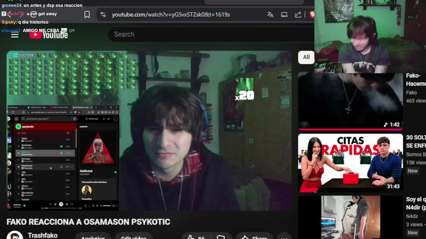The height and width of the screenshot is (239, 426).
Task: Open the N4dir recording studio thumbnail
Action: coord(350,217)
